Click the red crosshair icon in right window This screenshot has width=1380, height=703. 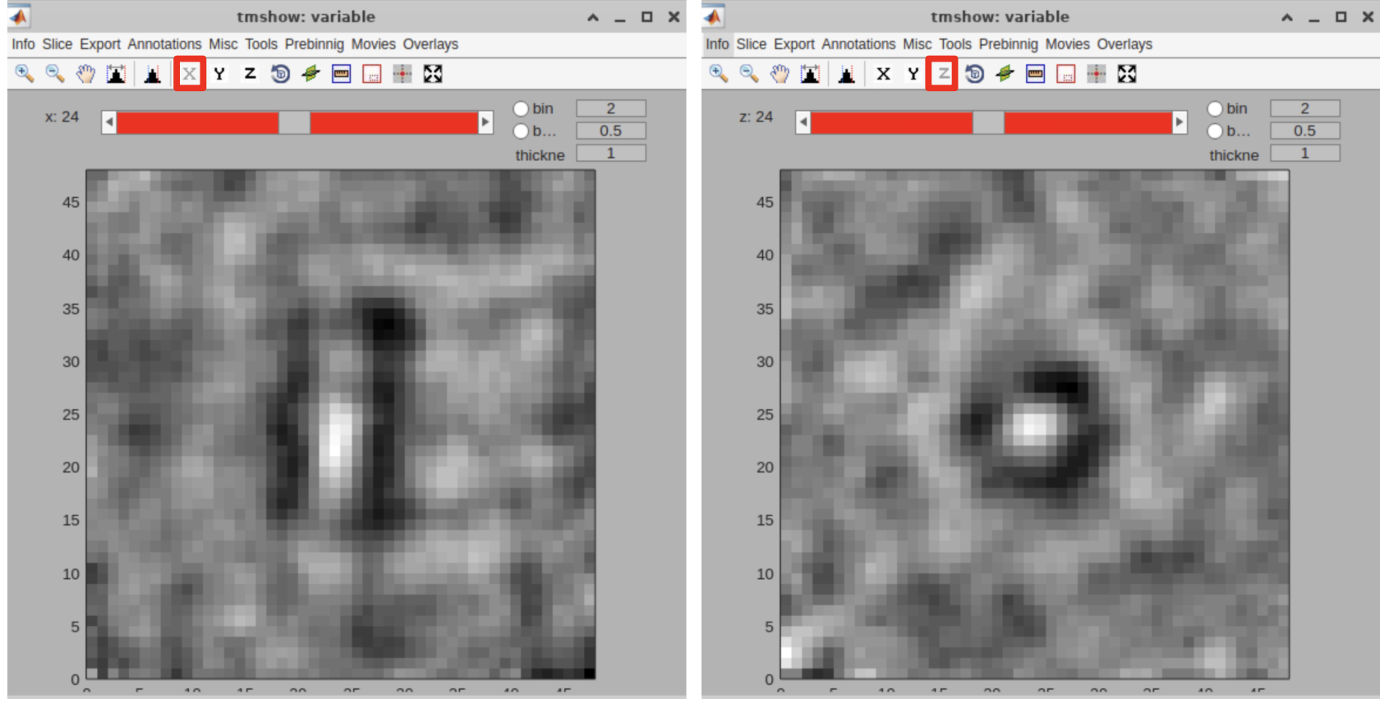[1097, 74]
